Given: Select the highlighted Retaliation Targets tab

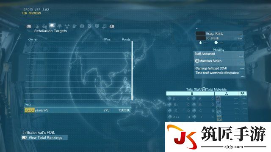Looking at the screenshot, I should point(52,26).
